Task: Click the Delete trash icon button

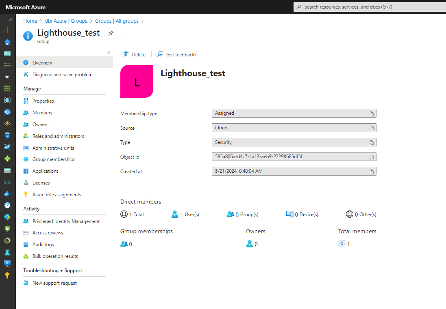Action: point(135,55)
